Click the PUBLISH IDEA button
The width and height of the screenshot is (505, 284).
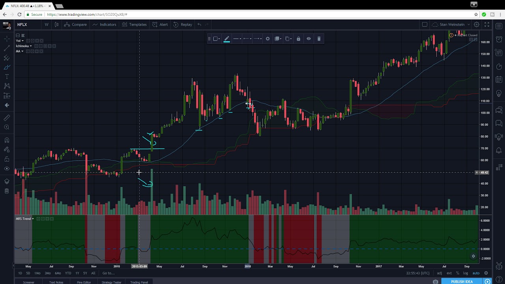pyautogui.click(x=462, y=282)
